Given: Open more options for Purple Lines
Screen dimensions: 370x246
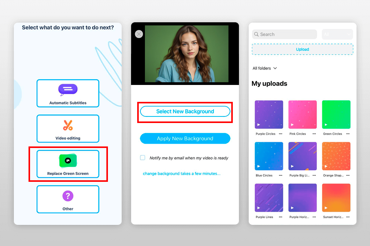Looking at the screenshot, I should click(x=281, y=217).
